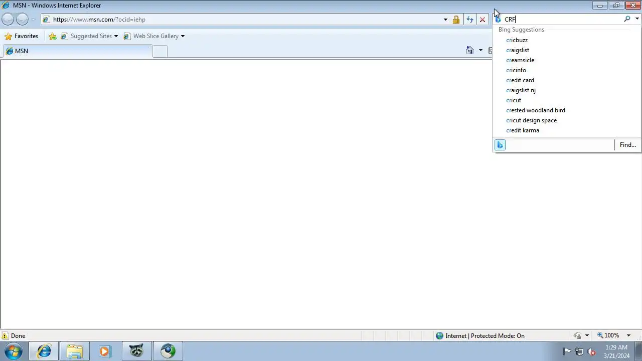Expand the address bar autocomplete dropdown
This screenshot has width=642, height=361.
click(445, 20)
